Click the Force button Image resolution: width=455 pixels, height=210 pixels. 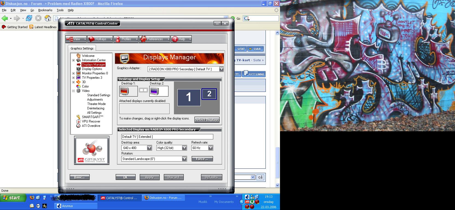click(202, 159)
